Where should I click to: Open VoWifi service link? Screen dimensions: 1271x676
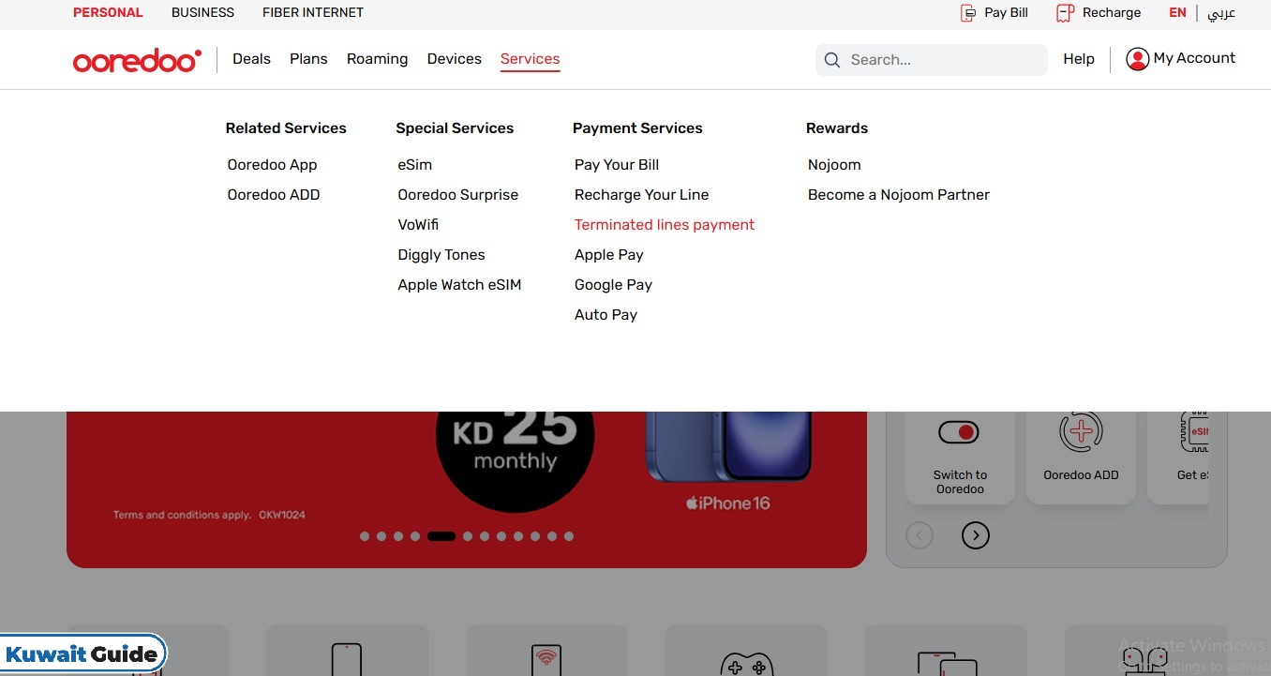418,225
